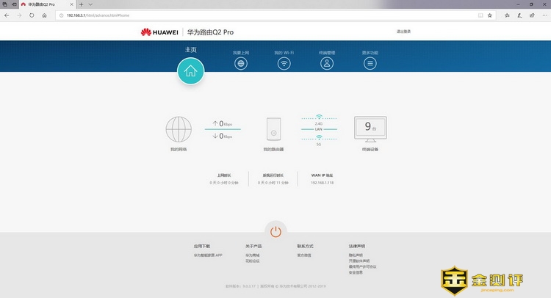Click the 我的网络 globe icon
551x298 pixels.
(x=179, y=130)
